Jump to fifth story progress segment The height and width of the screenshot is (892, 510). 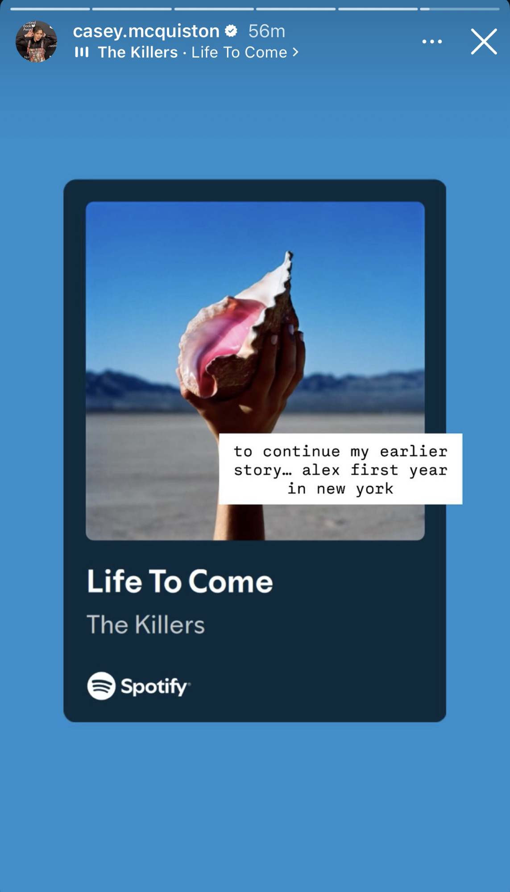point(378,9)
